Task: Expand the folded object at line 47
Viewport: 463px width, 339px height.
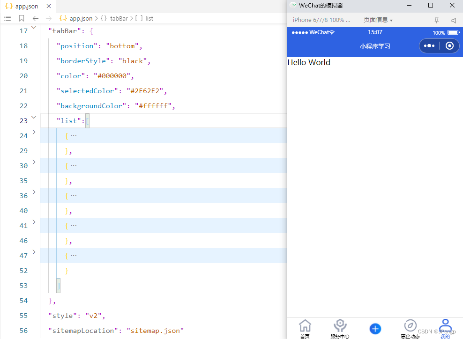Action: click(34, 251)
